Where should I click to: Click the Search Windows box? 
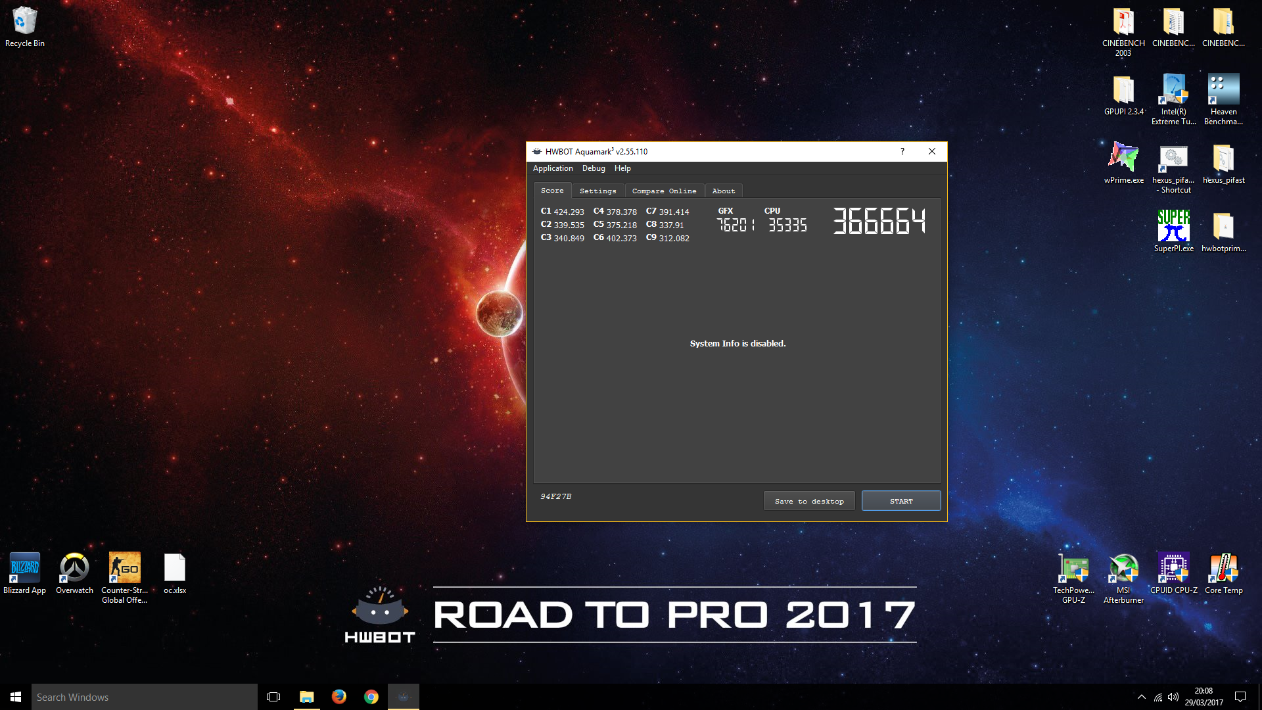145,697
